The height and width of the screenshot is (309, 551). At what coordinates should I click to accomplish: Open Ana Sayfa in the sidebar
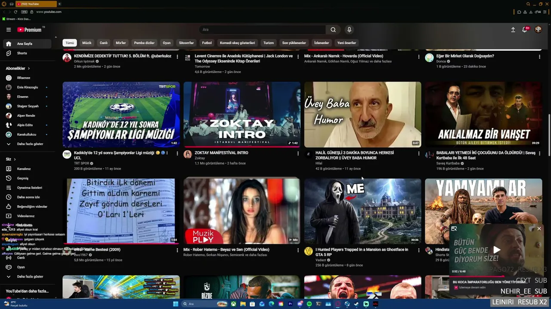[28, 44]
